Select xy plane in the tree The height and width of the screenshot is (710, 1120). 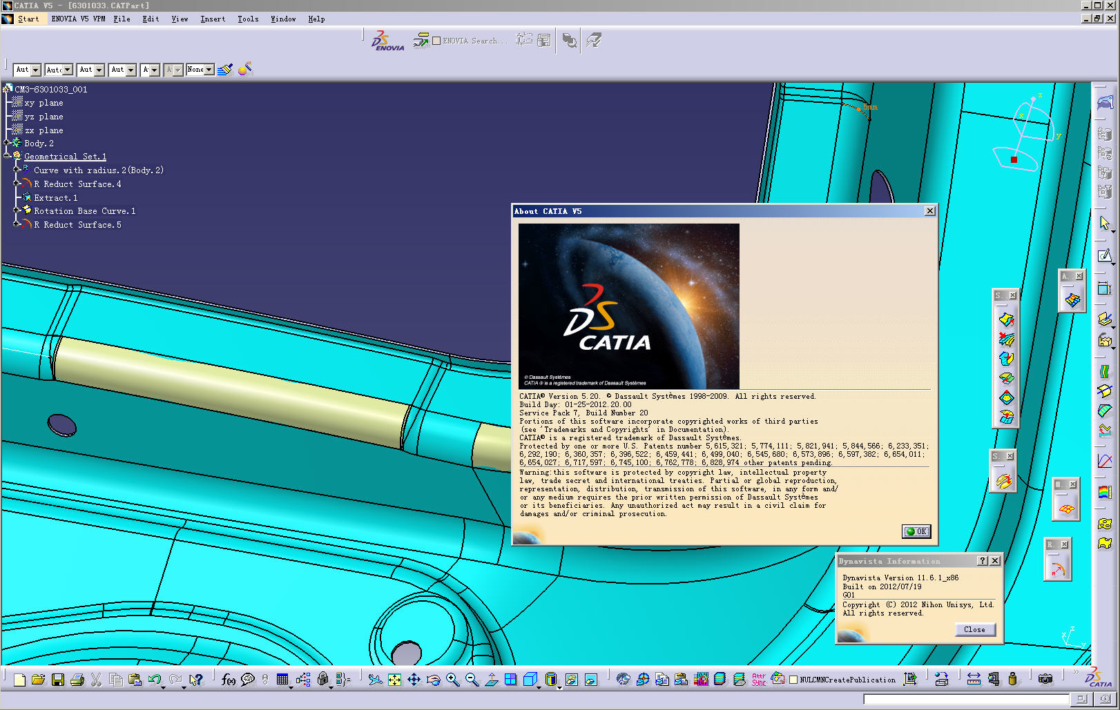(x=44, y=103)
